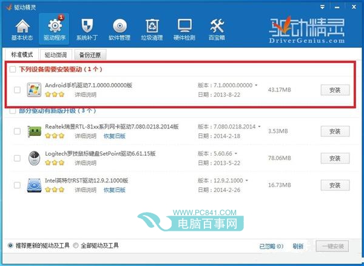This screenshot has height=266, width=364.
Task: Switch to the 备份还原 tab
Action: [90, 55]
